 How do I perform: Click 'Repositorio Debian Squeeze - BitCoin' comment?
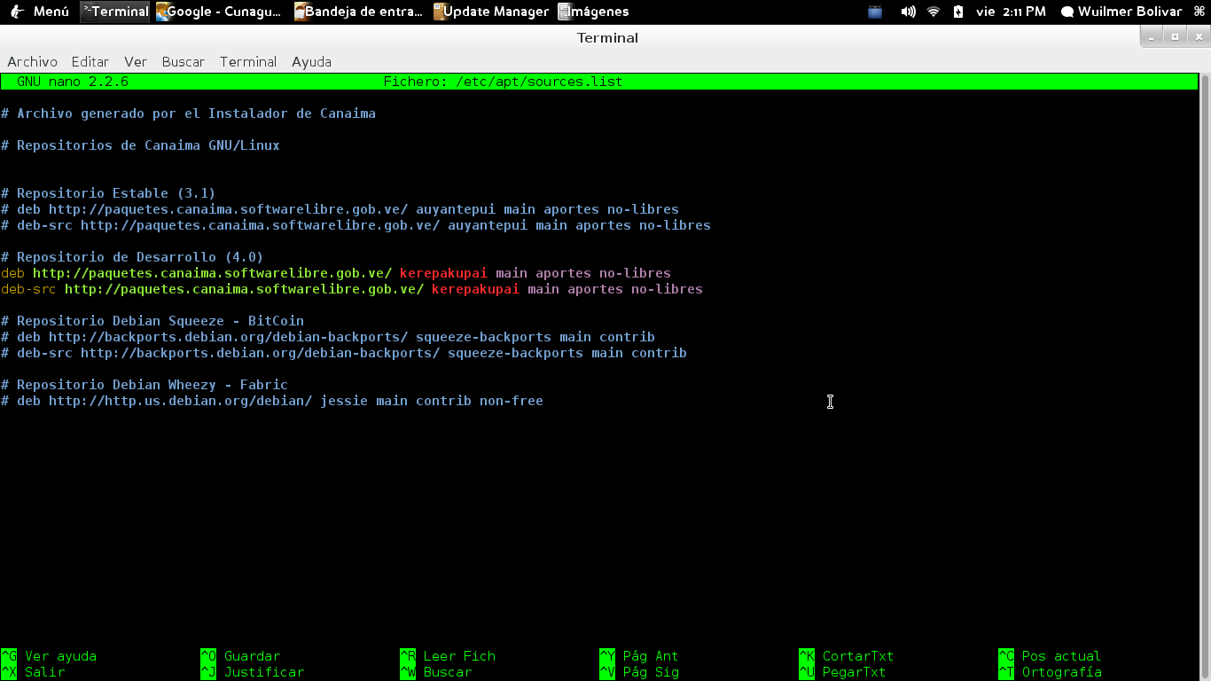point(152,321)
